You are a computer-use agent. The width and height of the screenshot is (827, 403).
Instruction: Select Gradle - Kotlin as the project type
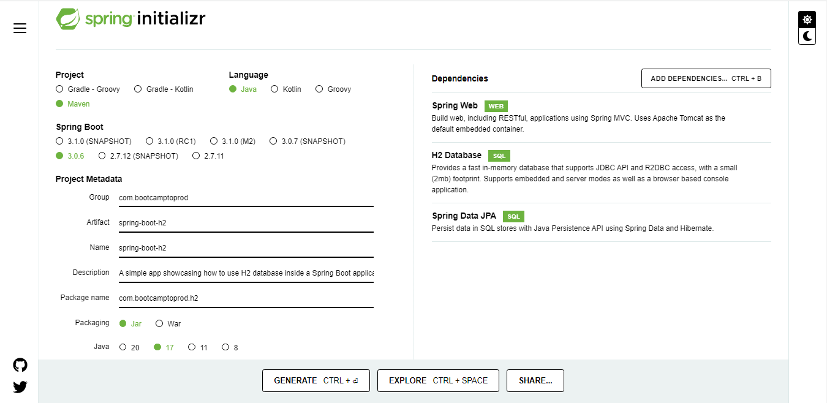138,89
